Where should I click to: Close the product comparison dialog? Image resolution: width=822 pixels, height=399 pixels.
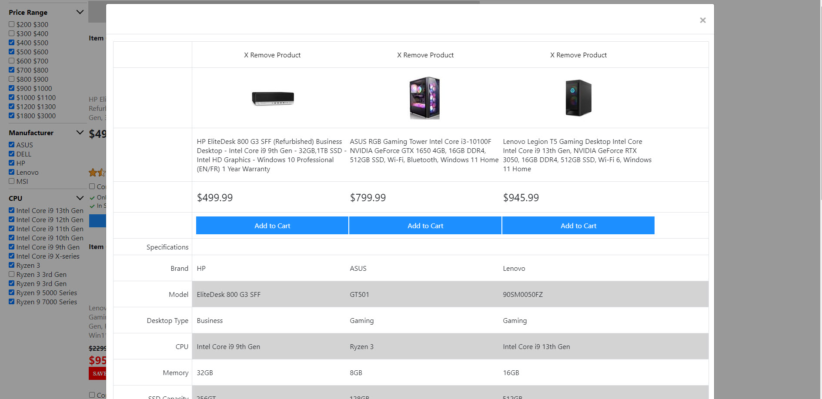(702, 20)
